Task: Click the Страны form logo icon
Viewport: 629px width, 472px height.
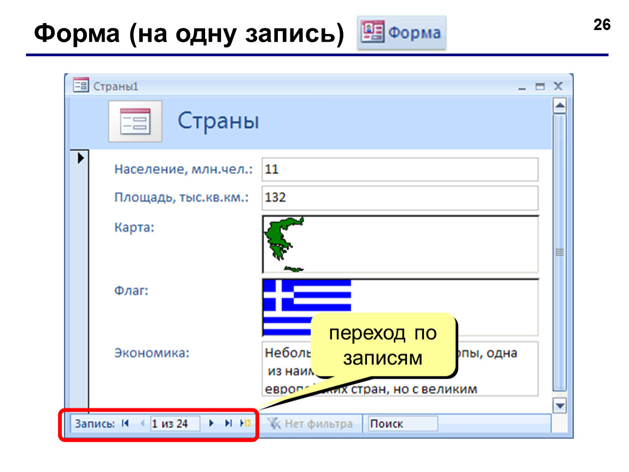Action: [x=135, y=121]
